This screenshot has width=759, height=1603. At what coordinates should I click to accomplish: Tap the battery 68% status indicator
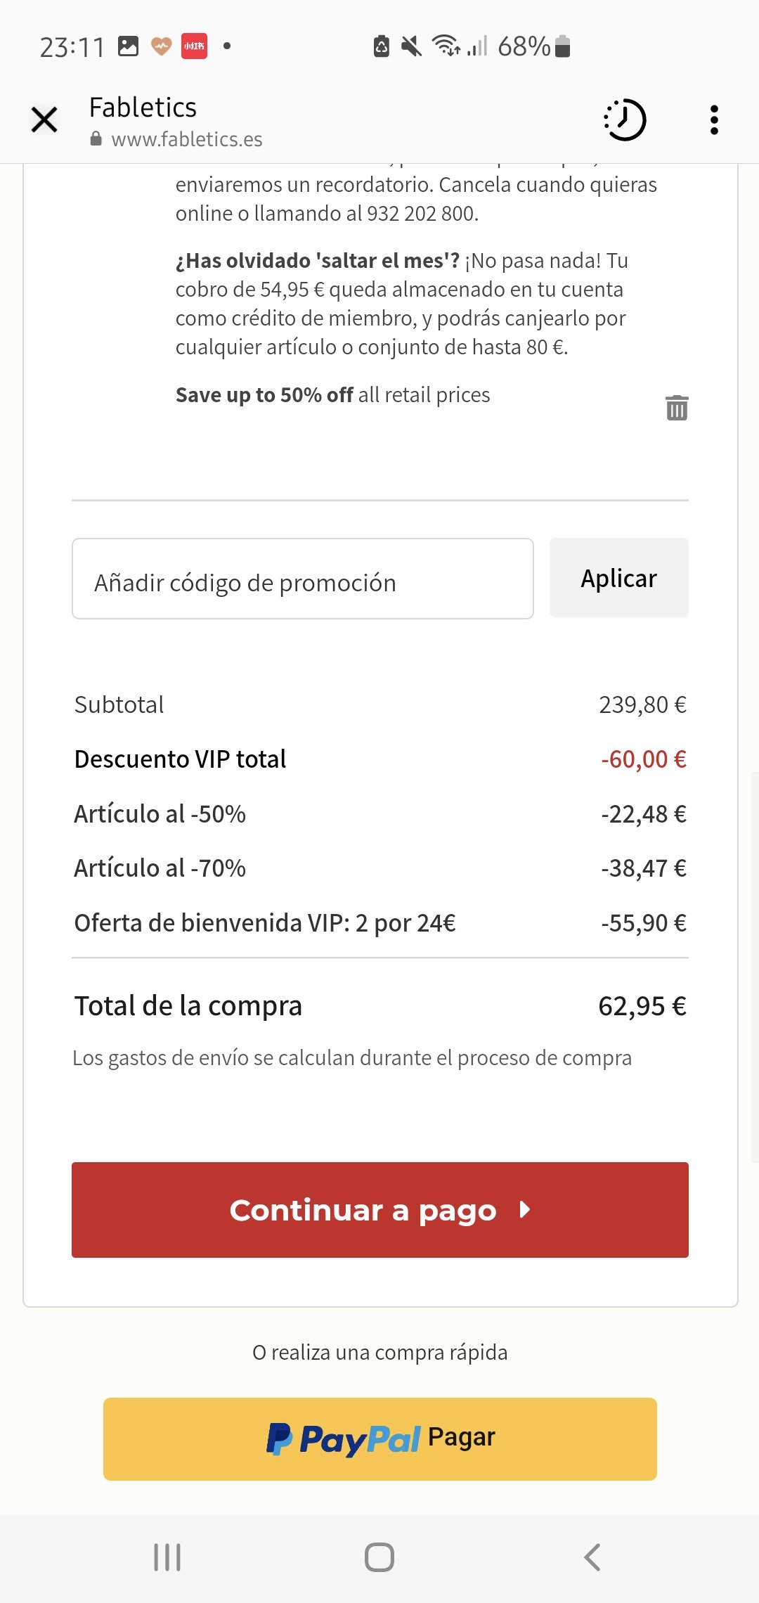534,46
